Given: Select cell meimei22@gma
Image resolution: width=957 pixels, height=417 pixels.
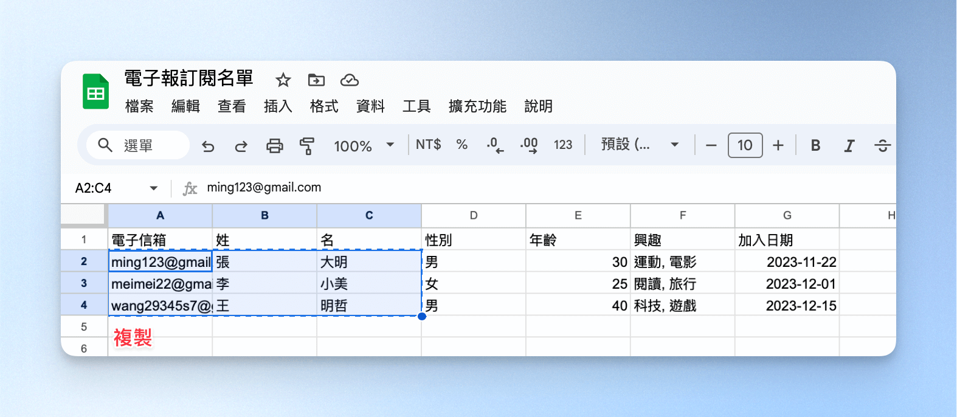Looking at the screenshot, I should tap(161, 283).
